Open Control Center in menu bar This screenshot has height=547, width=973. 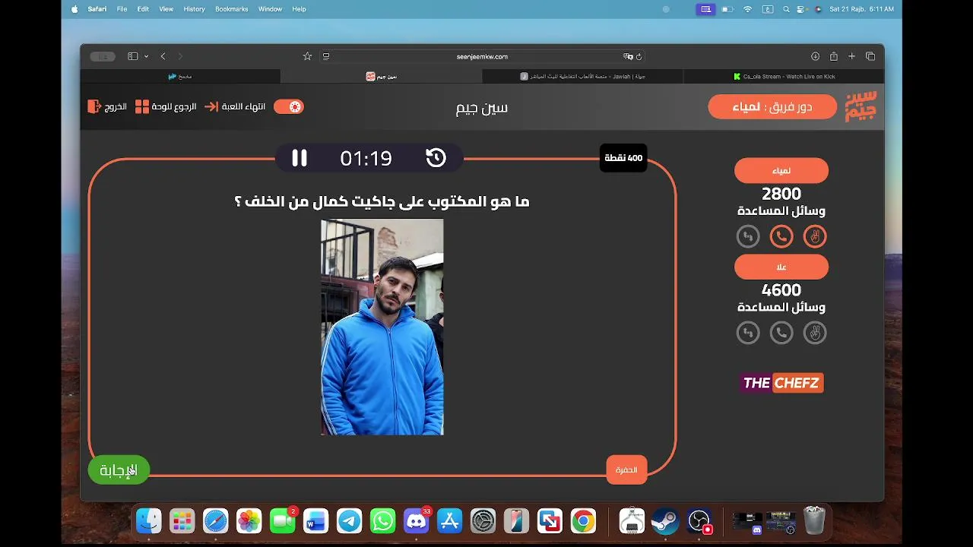tap(802, 9)
